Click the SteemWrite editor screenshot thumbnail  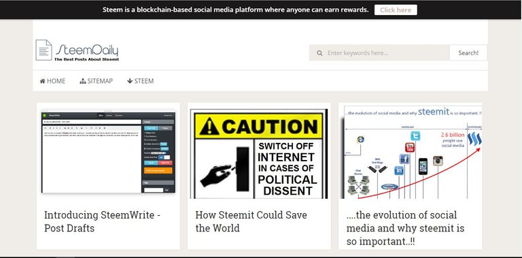click(x=108, y=152)
